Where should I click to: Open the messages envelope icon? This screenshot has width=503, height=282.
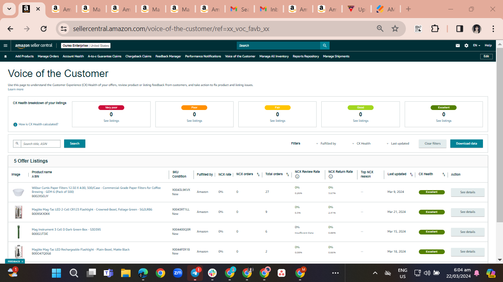point(458,46)
